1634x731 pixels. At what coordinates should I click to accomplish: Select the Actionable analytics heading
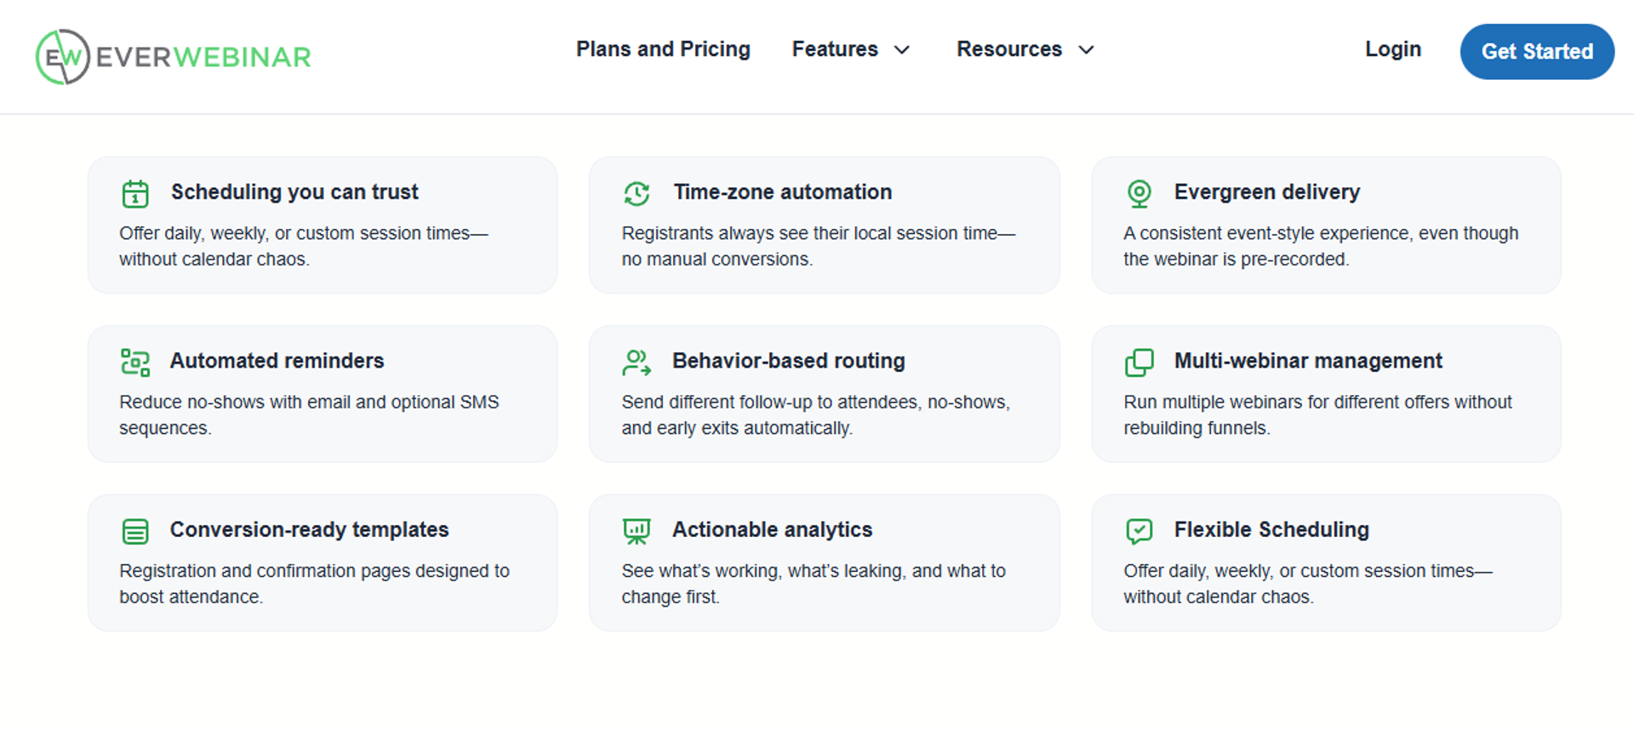(x=772, y=529)
